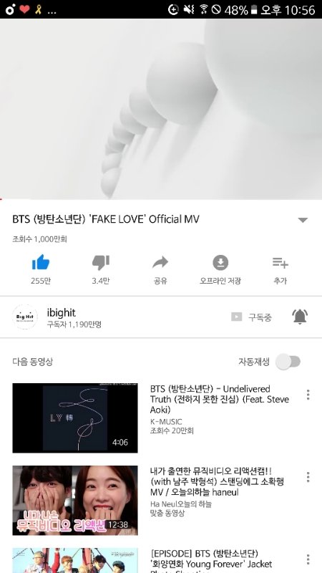The height and width of the screenshot is (573, 322).
Task: Tap the battery indicator in status bar
Action: 254,10
